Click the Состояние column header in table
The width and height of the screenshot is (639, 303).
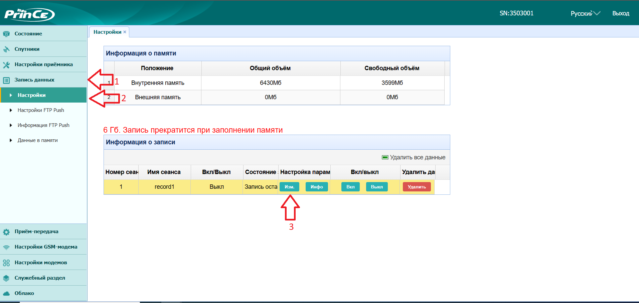point(261,172)
